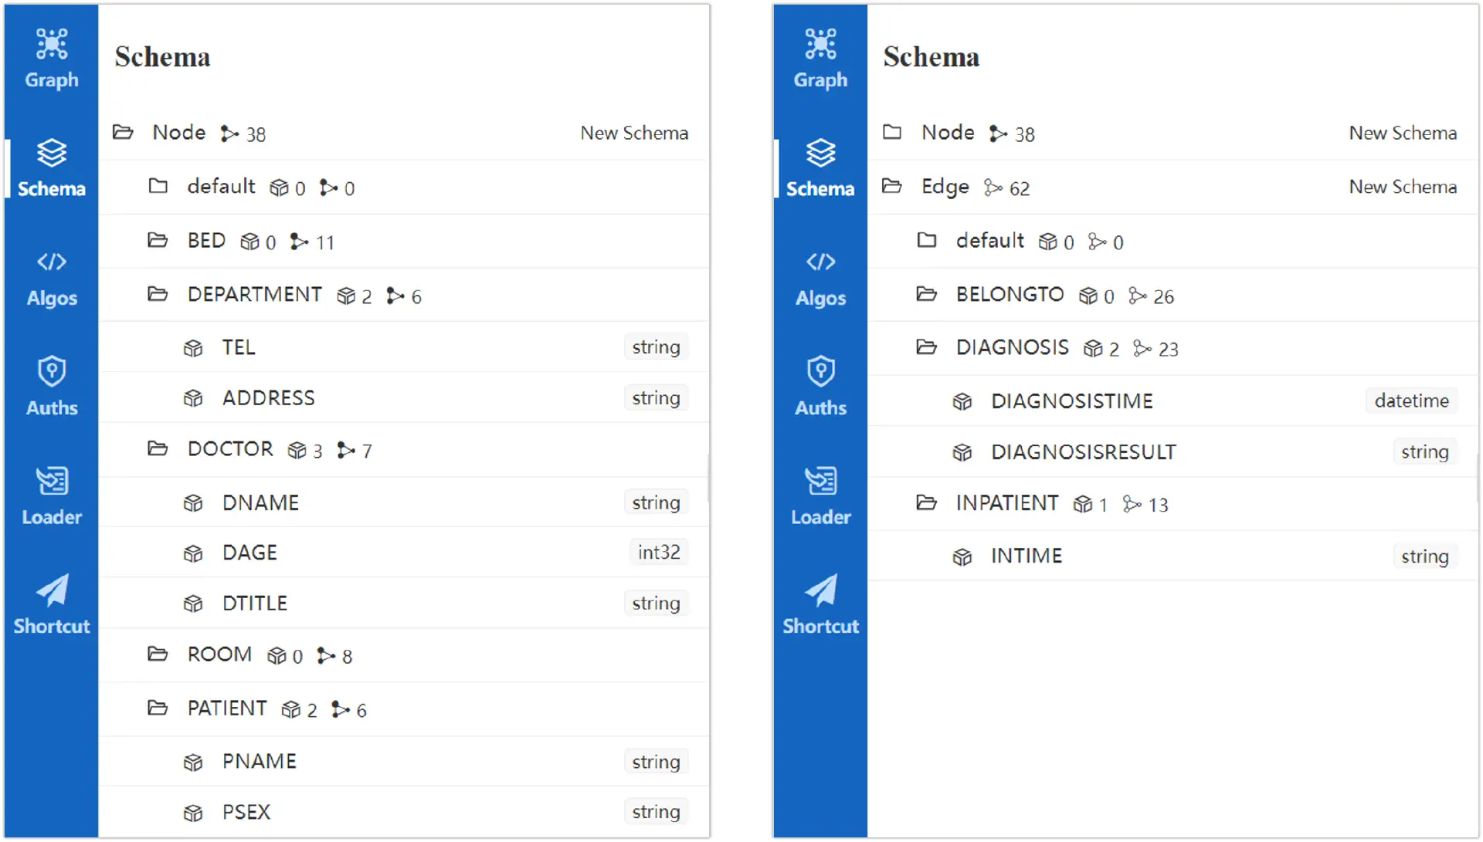Collapse the DEPARTMENT node schema folder
Screen dimensions: 1483x842
point(158,295)
